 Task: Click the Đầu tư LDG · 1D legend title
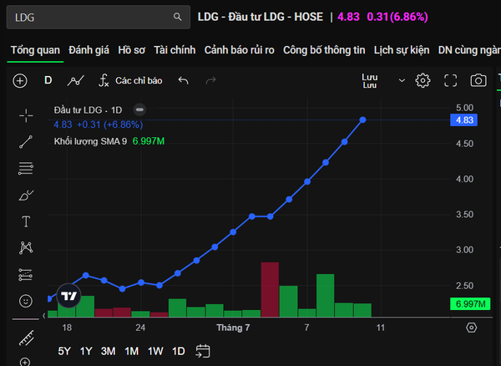point(89,110)
